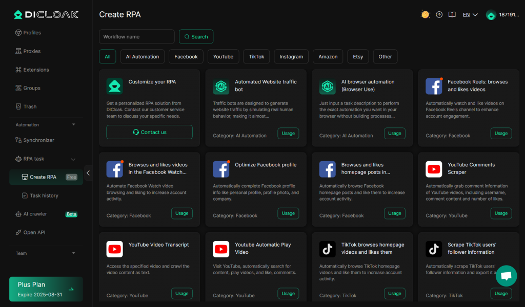
Task: Click the Free badge on Create RPA
Action: [x=71, y=178]
